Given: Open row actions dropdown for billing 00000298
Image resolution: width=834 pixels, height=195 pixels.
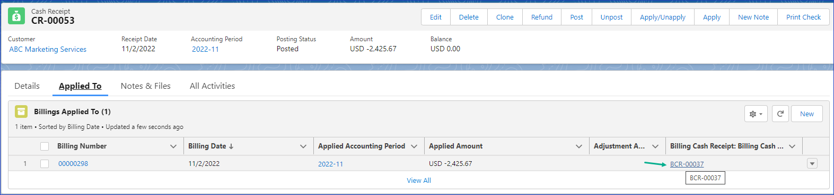Looking at the screenshot, I should [x=812, y=164].
